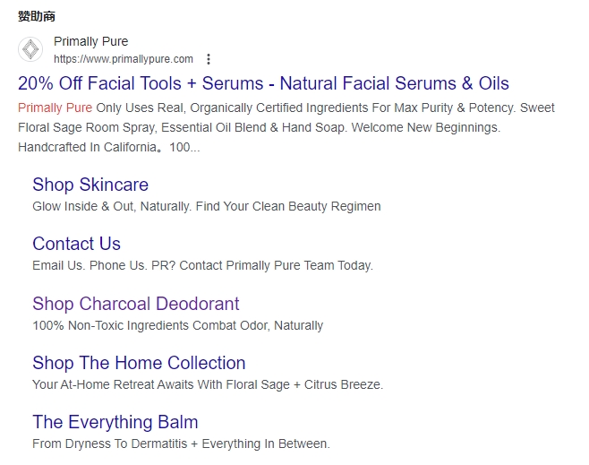The height and width of the screenshot is (465, 589).
Task: Click the 'Glow Inside & Out, Naturally' description
Action: (x=207, y=206)
